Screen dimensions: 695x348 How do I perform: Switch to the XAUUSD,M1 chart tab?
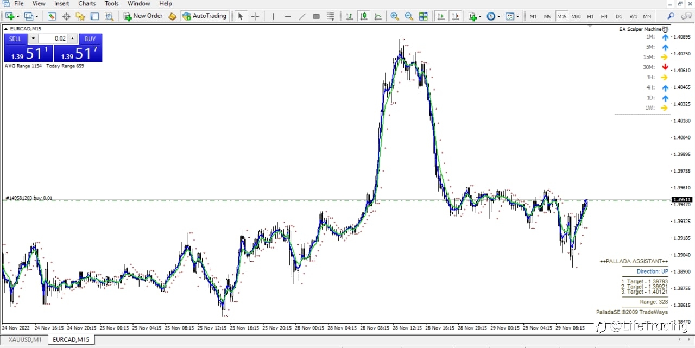[x=25, y=340]
